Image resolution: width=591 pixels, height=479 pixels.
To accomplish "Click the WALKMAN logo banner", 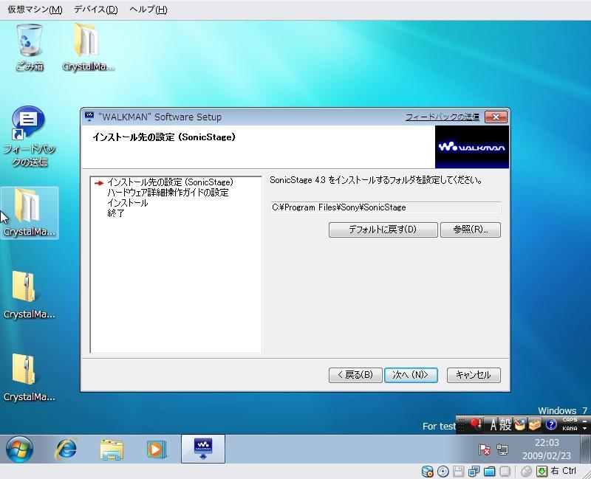I will tap(472, 147).
